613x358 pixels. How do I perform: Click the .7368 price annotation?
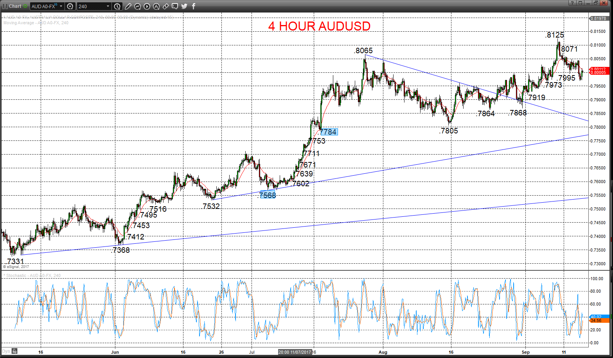pyautogui.click(x=120, y=250)
